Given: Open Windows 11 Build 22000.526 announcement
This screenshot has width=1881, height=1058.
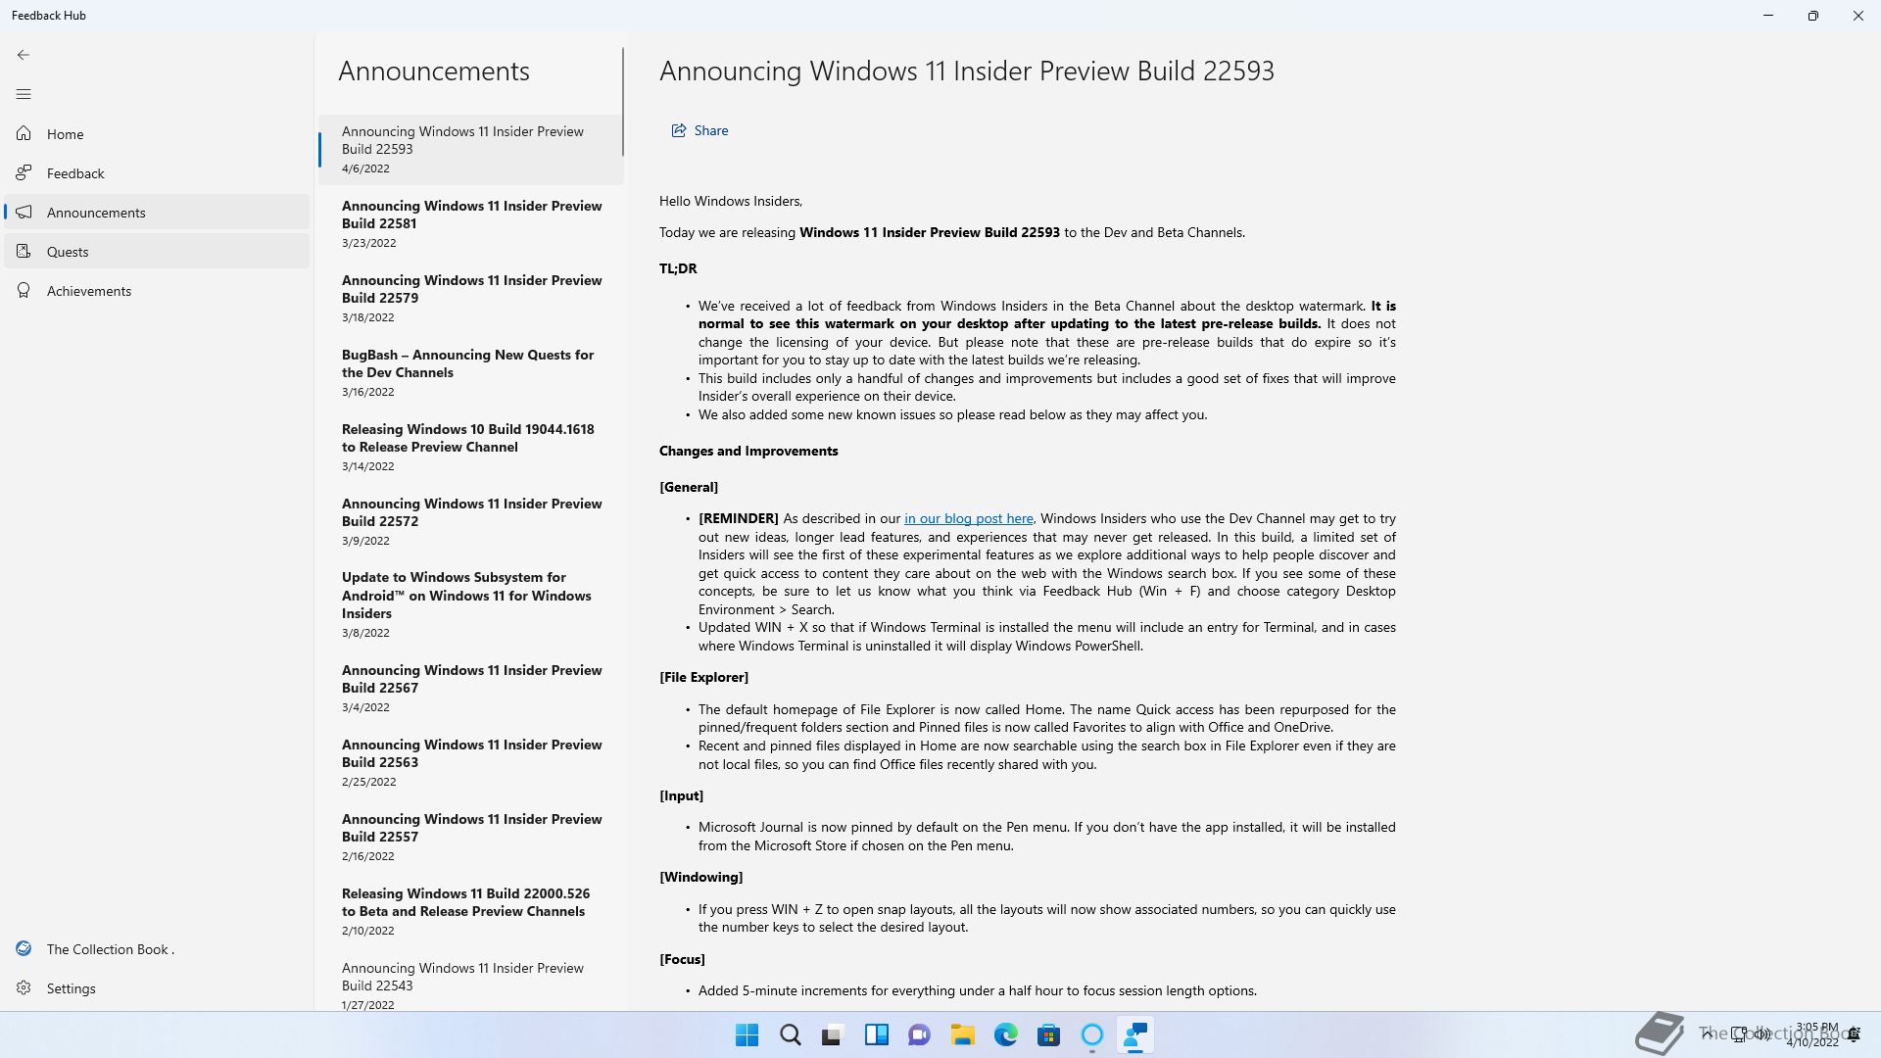Looking at the screenshot, I should pyautogui.click(x=470, y=911).
